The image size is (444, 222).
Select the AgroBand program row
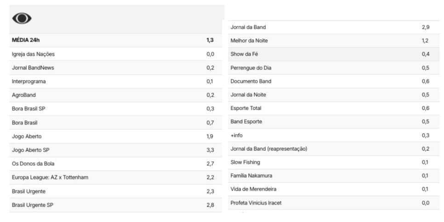tap(116, 95)
